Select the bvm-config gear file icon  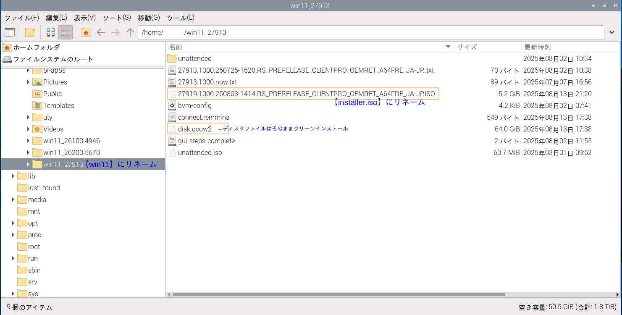[172, 105]
